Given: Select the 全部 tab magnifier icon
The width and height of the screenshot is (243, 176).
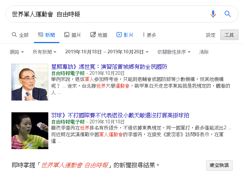Looking at the screenshot, I should [14, 35].
